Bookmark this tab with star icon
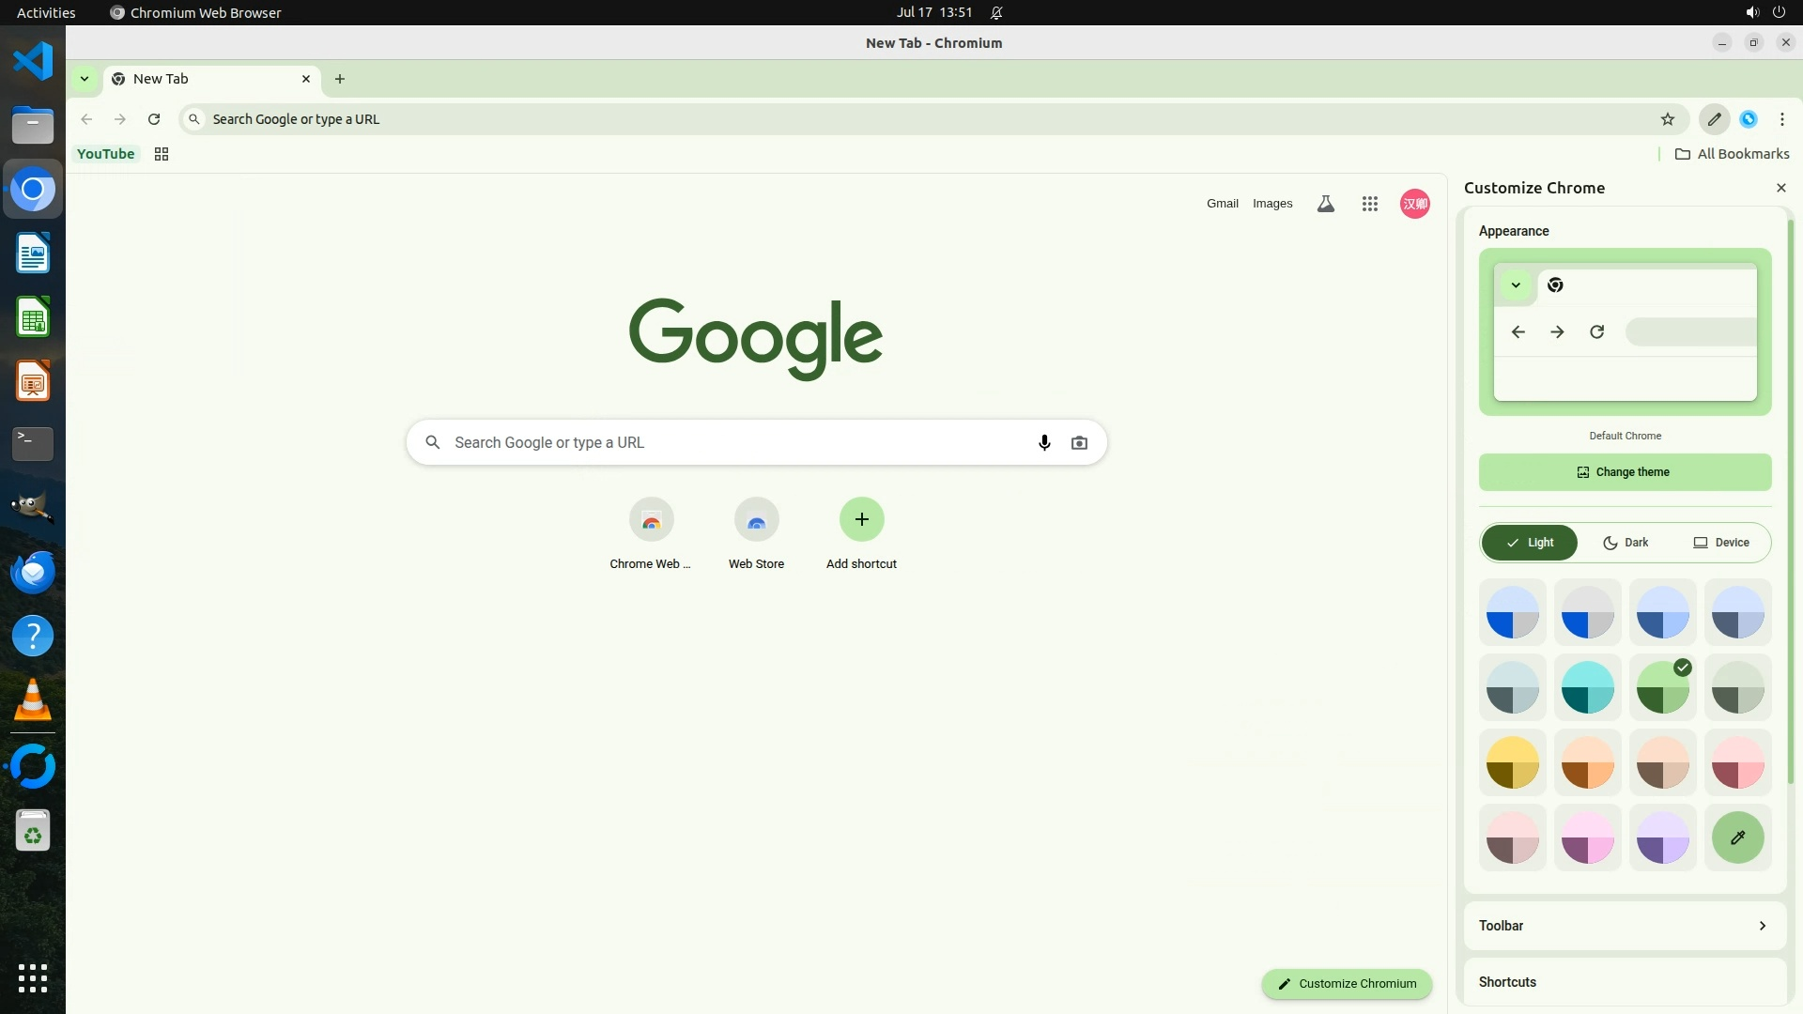 (x=1667, y=119)
